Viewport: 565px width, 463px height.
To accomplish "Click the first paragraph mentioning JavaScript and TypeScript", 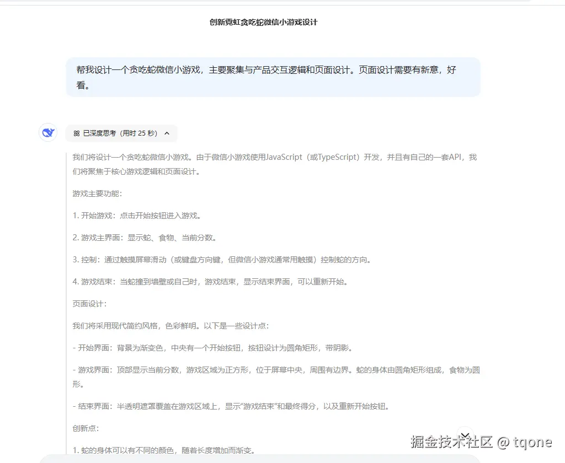I will (x=275, y=164).
